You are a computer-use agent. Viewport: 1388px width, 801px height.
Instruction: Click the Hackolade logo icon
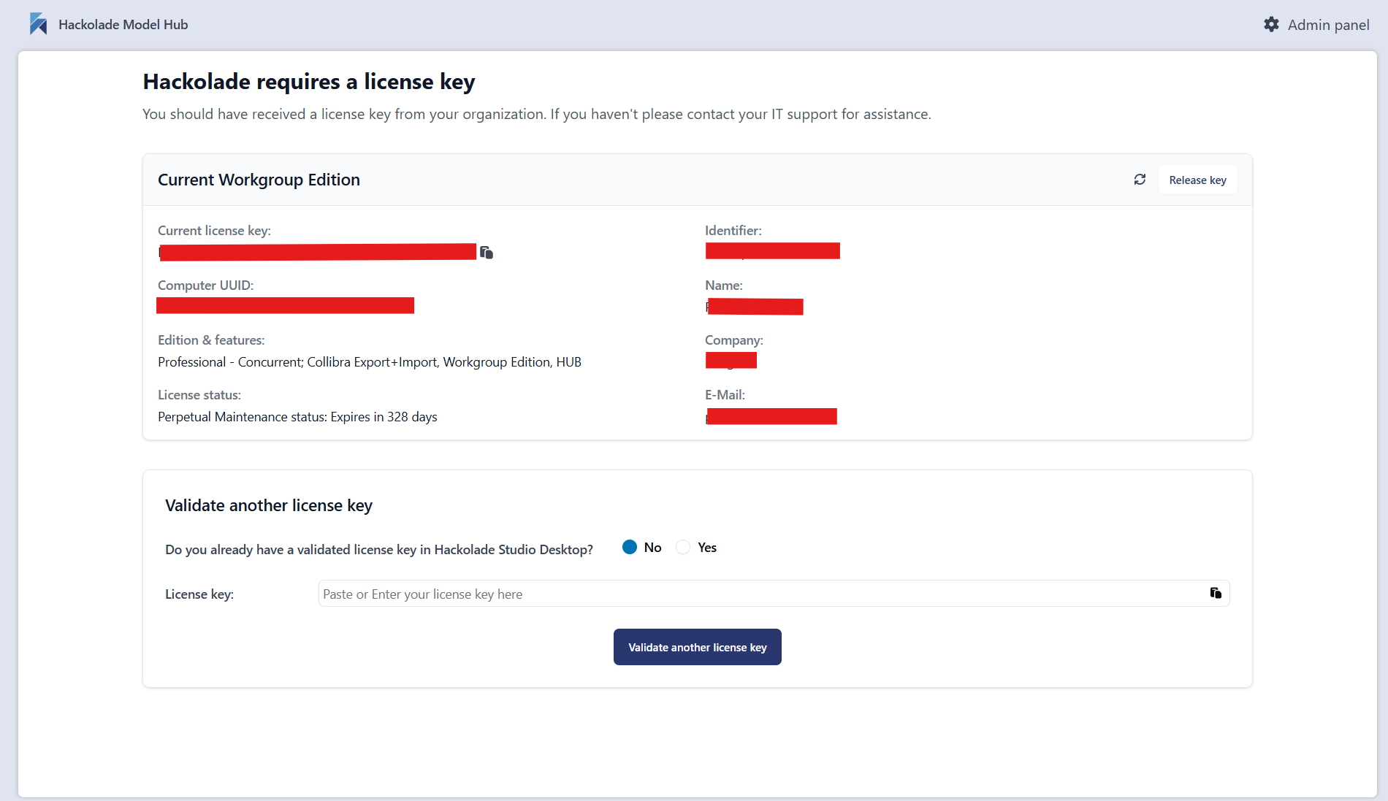click(38, 24)
